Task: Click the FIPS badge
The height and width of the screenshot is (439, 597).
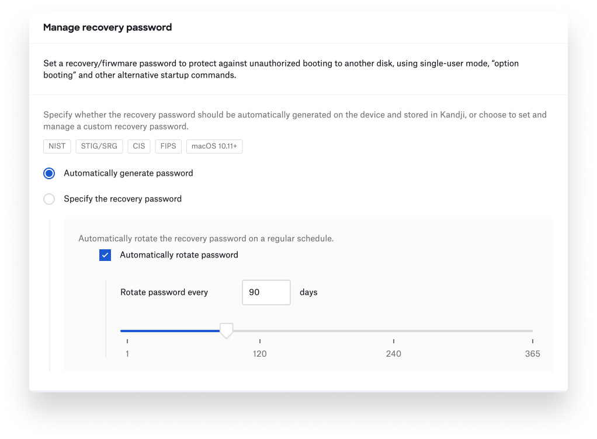Action: [168, 147]
